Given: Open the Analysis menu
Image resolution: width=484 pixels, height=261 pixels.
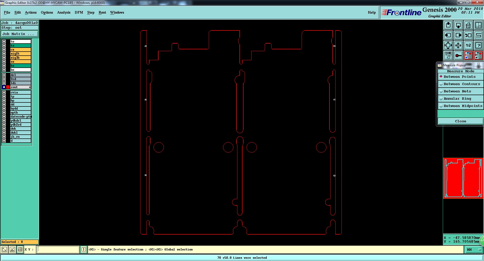Looking at the screenshot, I should point(64,12).
